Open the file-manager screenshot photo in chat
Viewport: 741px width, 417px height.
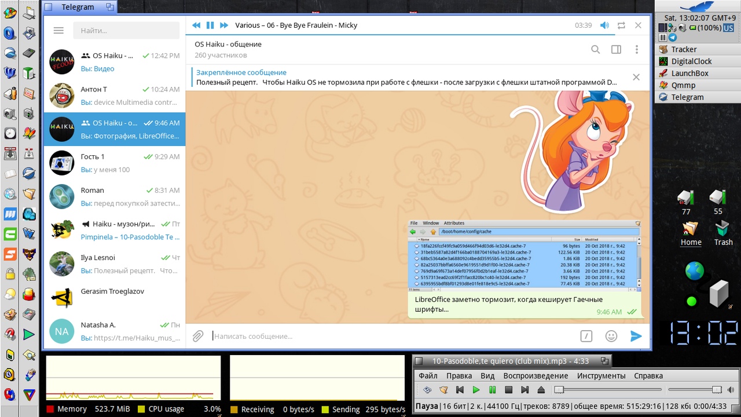click(x=525, y=255)
